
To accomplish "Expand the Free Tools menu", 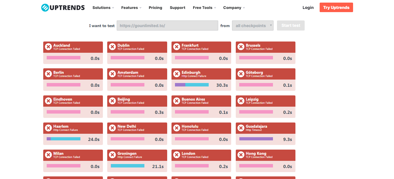I will [204, 8].
